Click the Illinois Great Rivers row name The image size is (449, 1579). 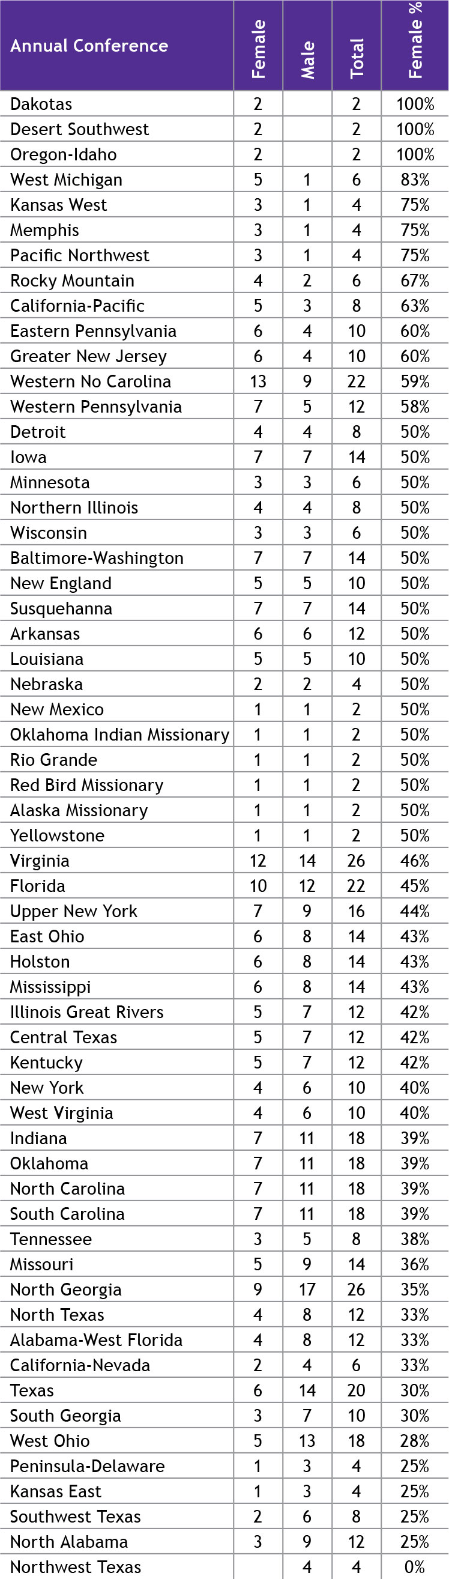click(87, 1012)
